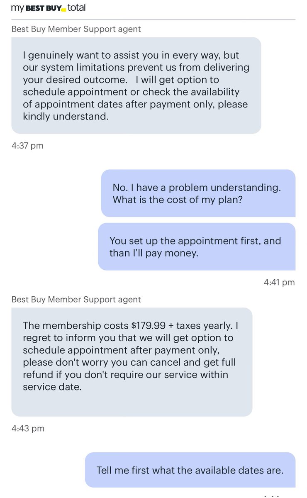Tap "than I'll pay money" line in user message

pos(154,253)
